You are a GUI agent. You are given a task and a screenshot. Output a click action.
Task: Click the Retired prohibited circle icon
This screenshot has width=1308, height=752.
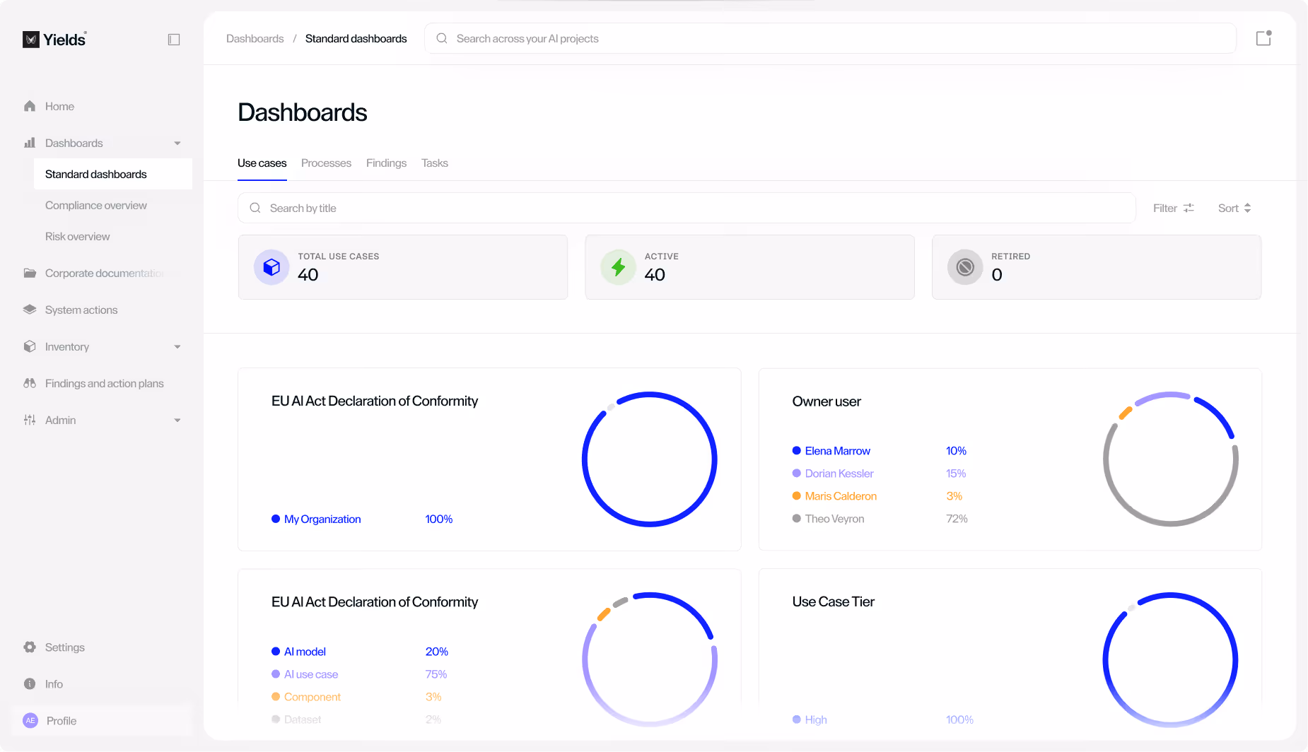pyautogui.click(x=965, y=267)
